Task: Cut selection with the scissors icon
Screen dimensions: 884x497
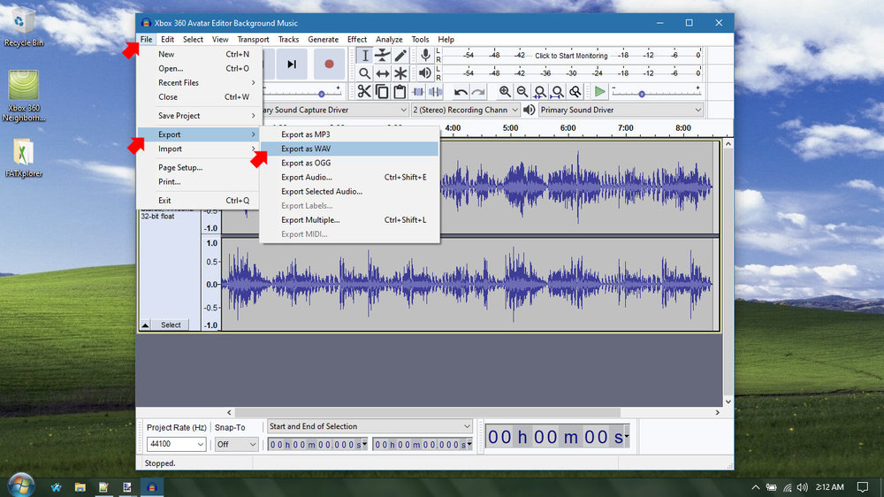Action: pyautogui.click(x=364, y=91)
